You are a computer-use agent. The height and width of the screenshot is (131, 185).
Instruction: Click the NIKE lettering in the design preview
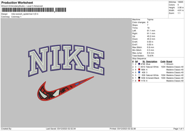[66, 60]
